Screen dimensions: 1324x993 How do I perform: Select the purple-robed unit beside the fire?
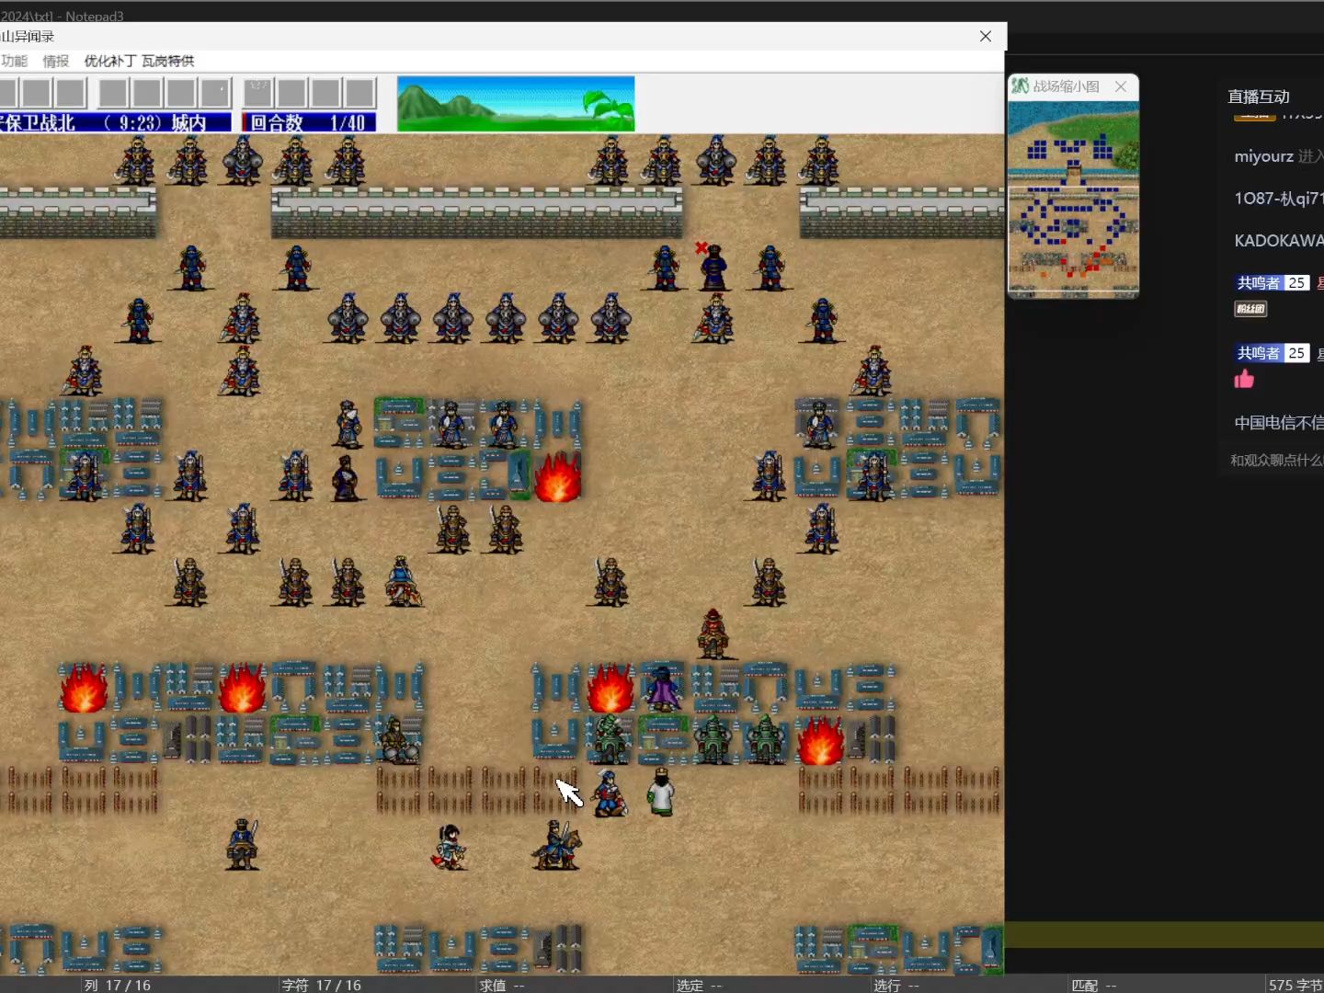point(661,689)
